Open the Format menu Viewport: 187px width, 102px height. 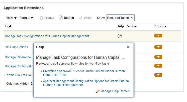coord(26,18)
